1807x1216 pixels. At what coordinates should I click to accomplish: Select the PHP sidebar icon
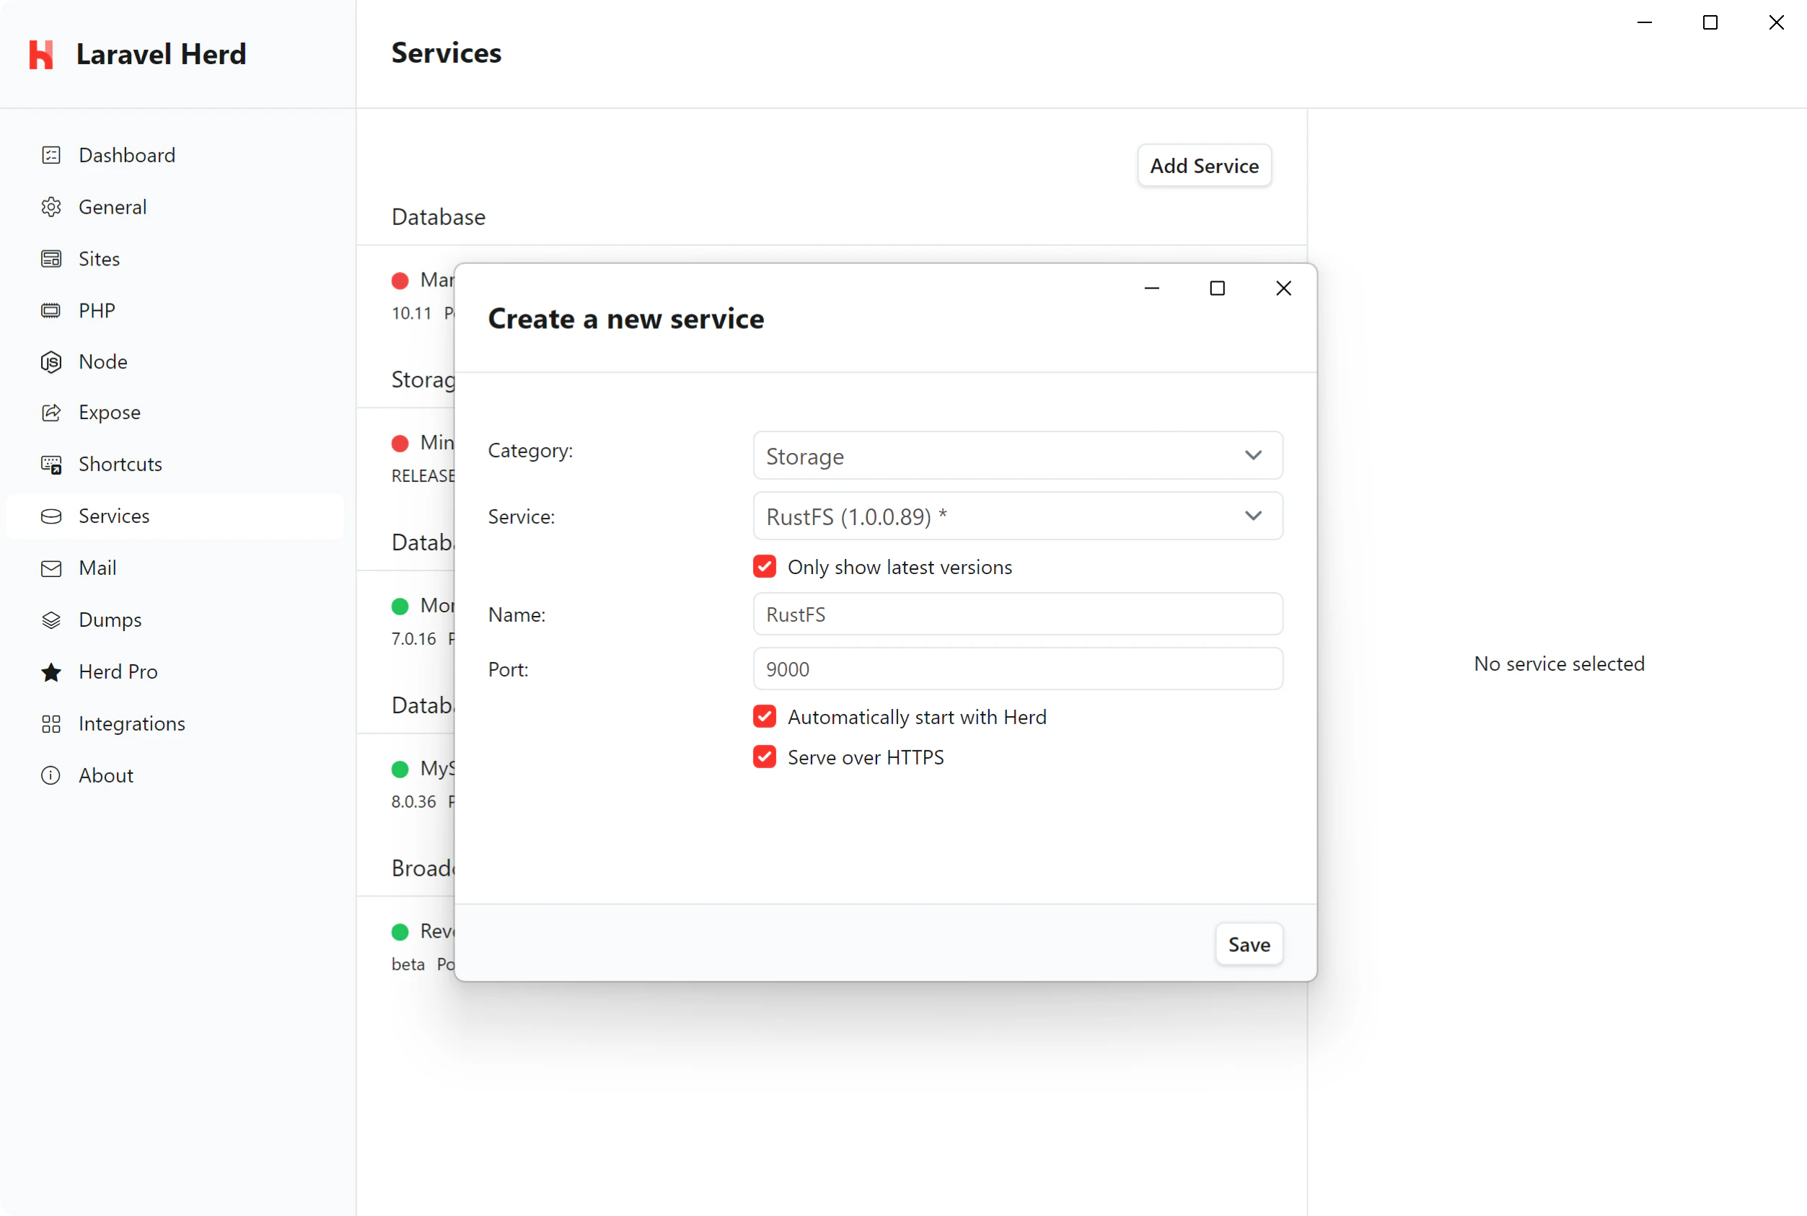[x=50, y=310]
